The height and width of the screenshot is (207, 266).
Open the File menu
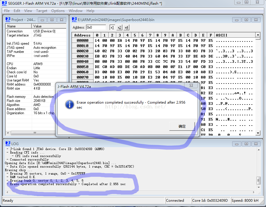point(7,11)
